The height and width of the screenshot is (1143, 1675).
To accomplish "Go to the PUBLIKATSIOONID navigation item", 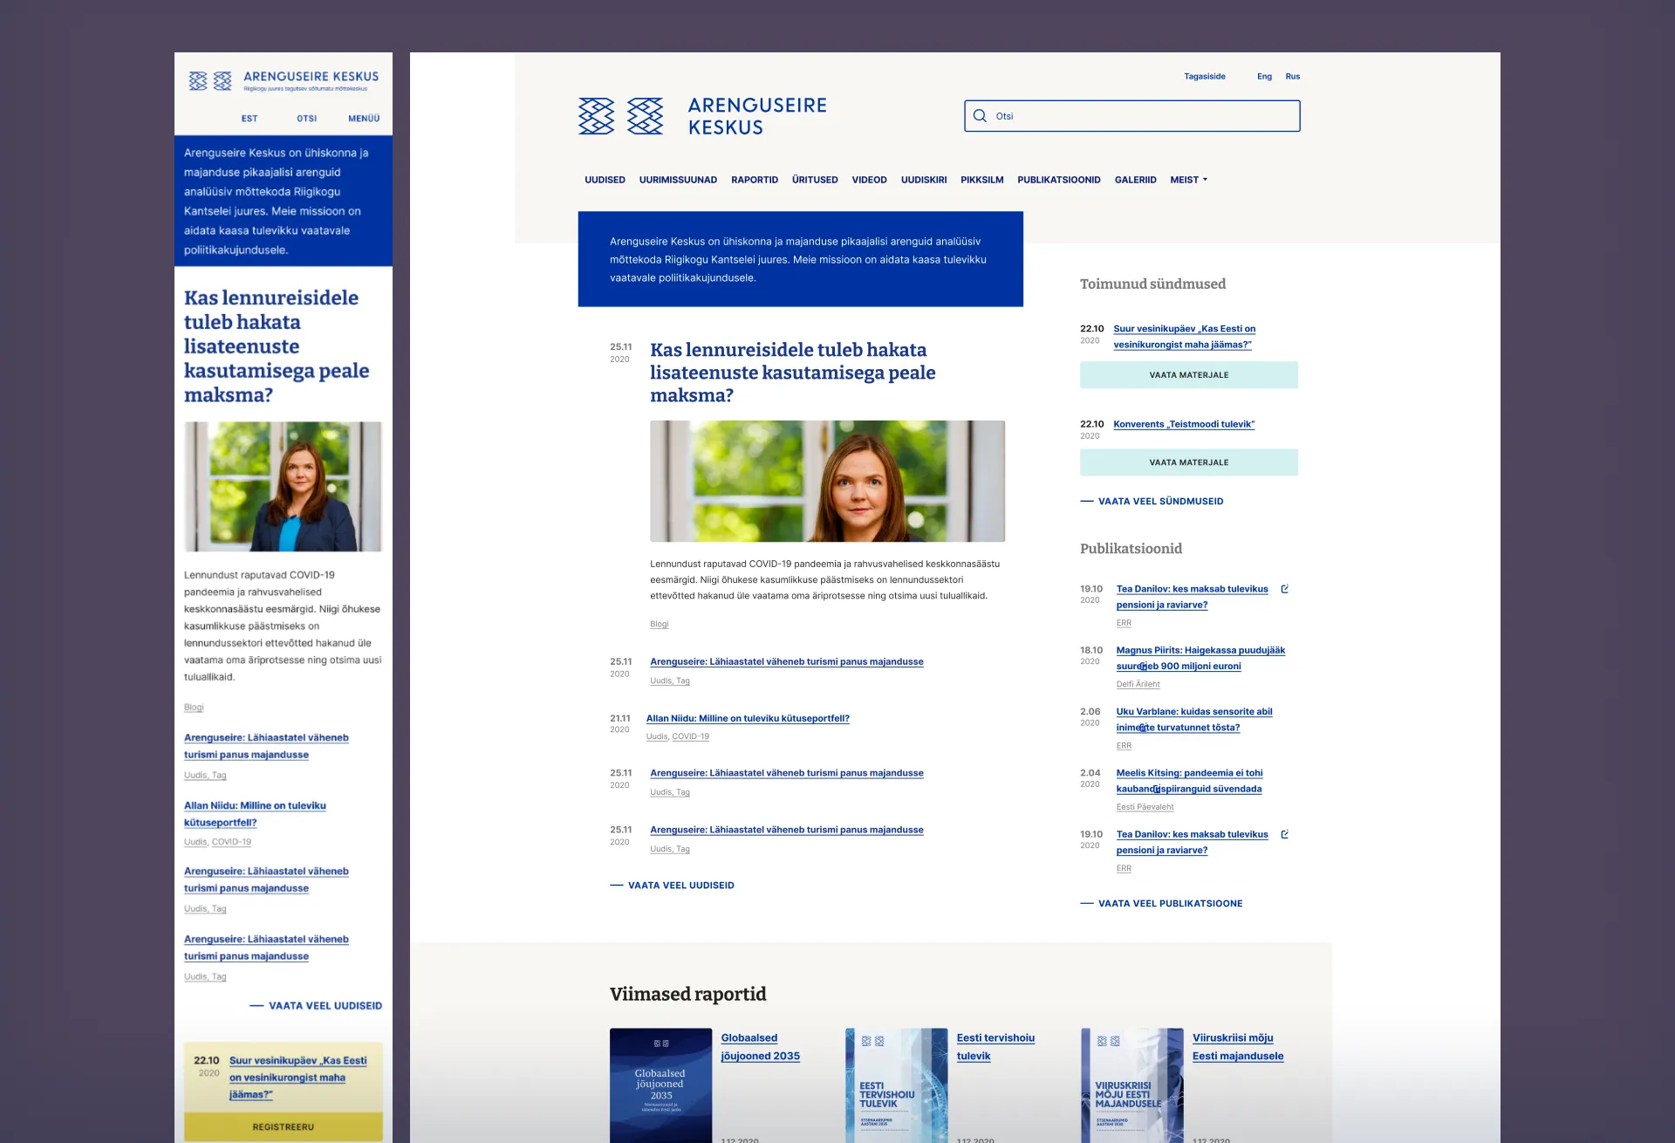I will (x=1058, y=180).
